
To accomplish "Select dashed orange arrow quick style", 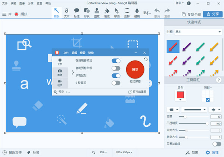I will tap(214, 61).
